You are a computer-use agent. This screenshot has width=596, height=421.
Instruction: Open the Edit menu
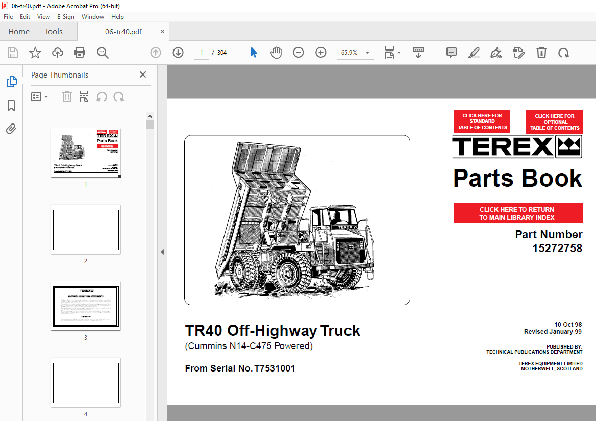24,17
